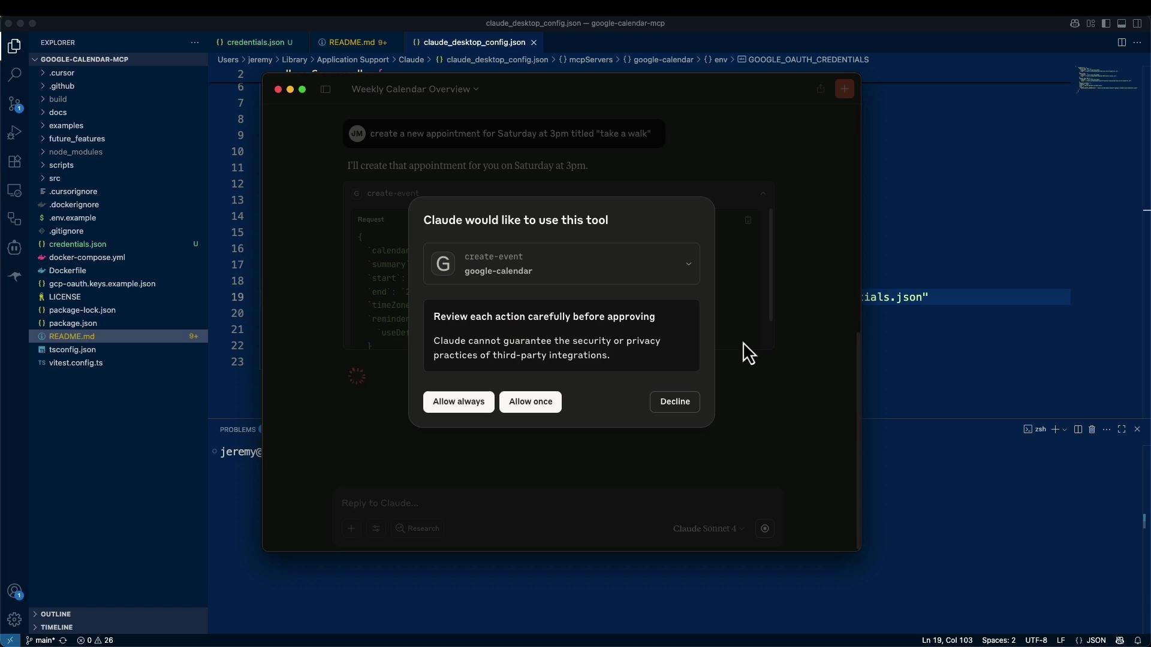Open the editor more actions menu

[1137, 43]
